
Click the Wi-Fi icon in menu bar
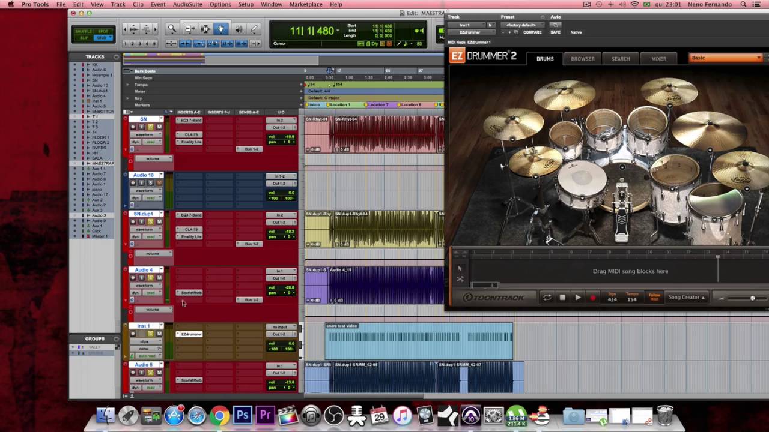tap(634, 4)
